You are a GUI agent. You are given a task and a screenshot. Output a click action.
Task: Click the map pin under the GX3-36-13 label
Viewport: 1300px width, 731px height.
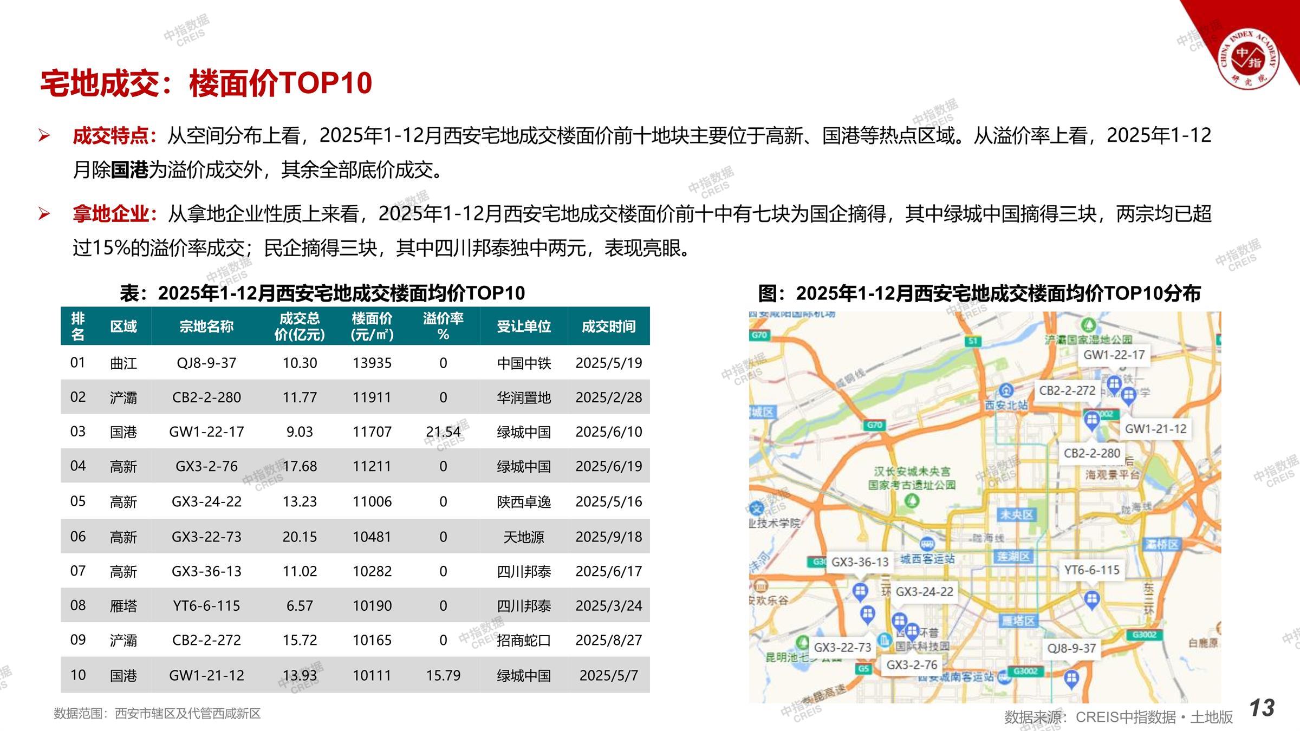pos(860,590)
